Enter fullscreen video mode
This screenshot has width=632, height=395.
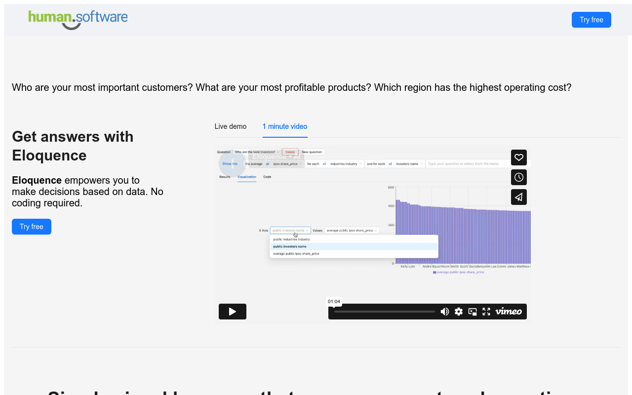(486, 312)
